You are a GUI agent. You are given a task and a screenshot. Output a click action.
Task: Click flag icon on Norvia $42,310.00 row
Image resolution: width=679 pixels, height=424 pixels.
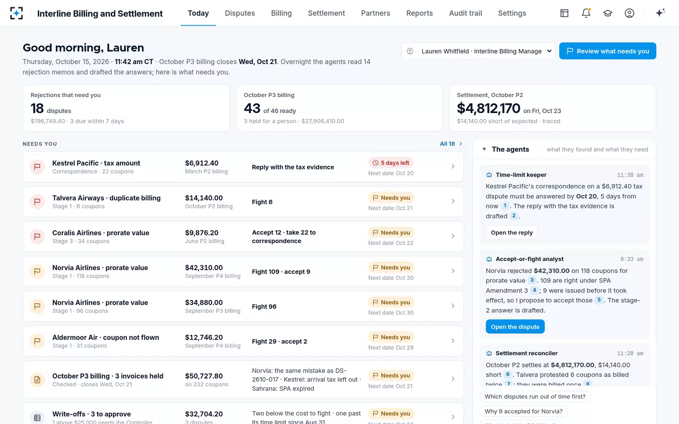[x=37, y=271]
